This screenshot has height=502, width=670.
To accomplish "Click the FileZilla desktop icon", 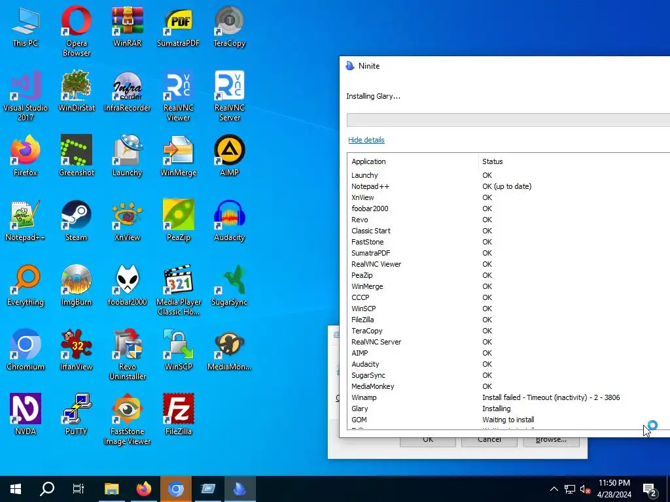I will pyautogui.click(x=178, y=414).
